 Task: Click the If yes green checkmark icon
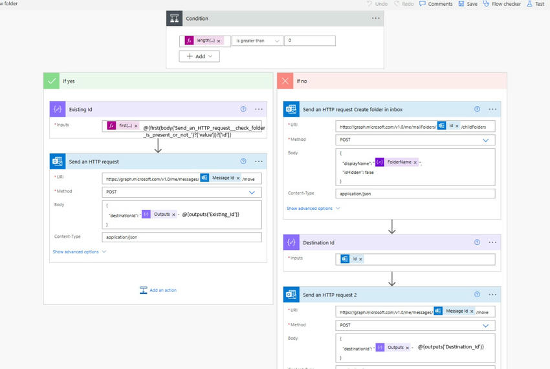52,81
